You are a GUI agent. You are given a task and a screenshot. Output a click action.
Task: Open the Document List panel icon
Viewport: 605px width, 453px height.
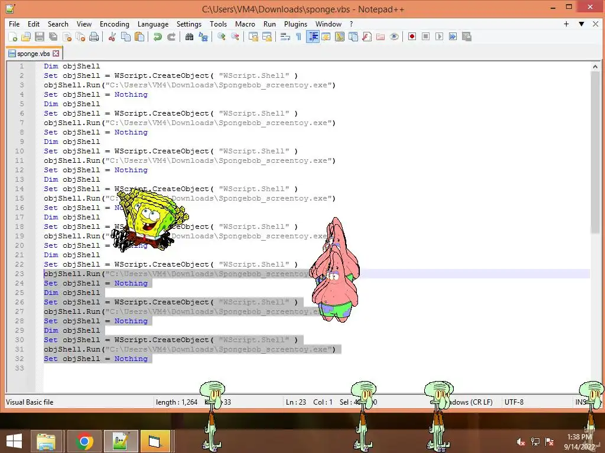(353, 37)
